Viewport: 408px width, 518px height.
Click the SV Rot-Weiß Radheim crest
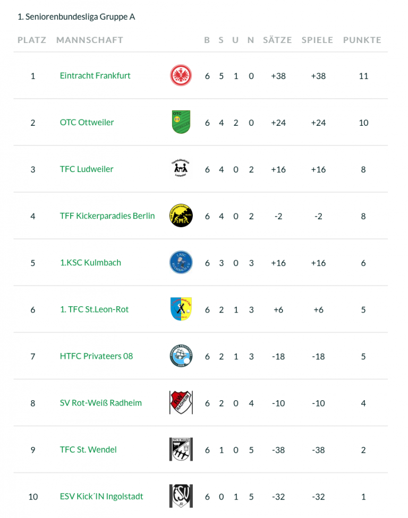tap(181, 402)
